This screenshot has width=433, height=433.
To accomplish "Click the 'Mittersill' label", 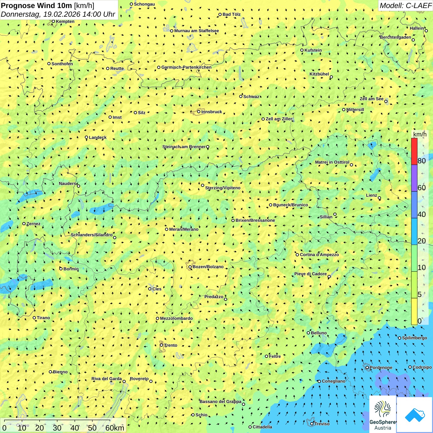I will pos(355,109).
